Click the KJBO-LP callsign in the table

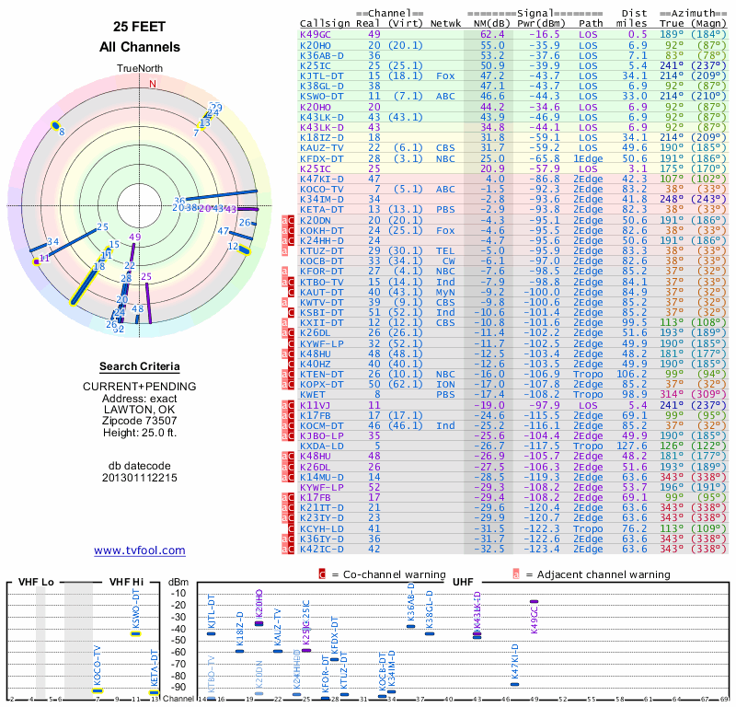(x=322, y=436)
